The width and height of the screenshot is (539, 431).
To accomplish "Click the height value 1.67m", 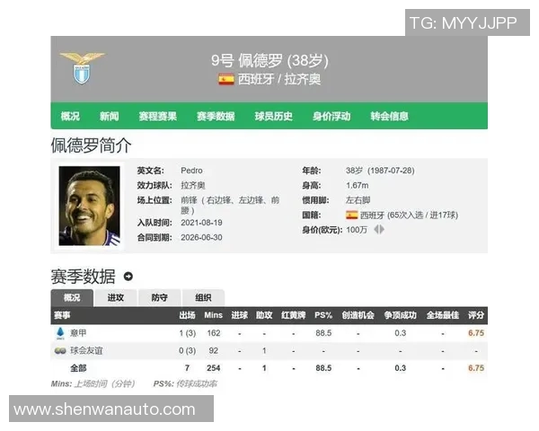I will 358,186.
